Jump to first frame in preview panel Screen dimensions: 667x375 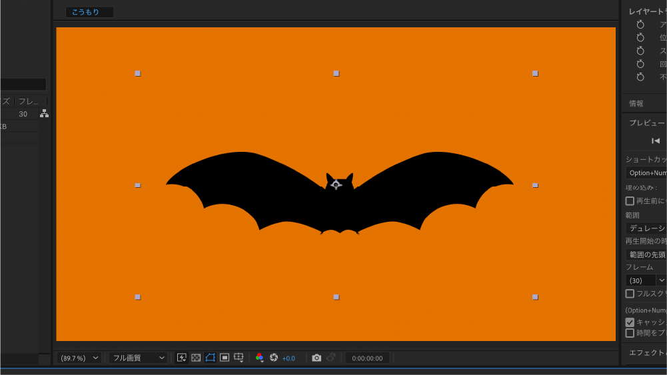pyautogui.click(x=656, y=141)
